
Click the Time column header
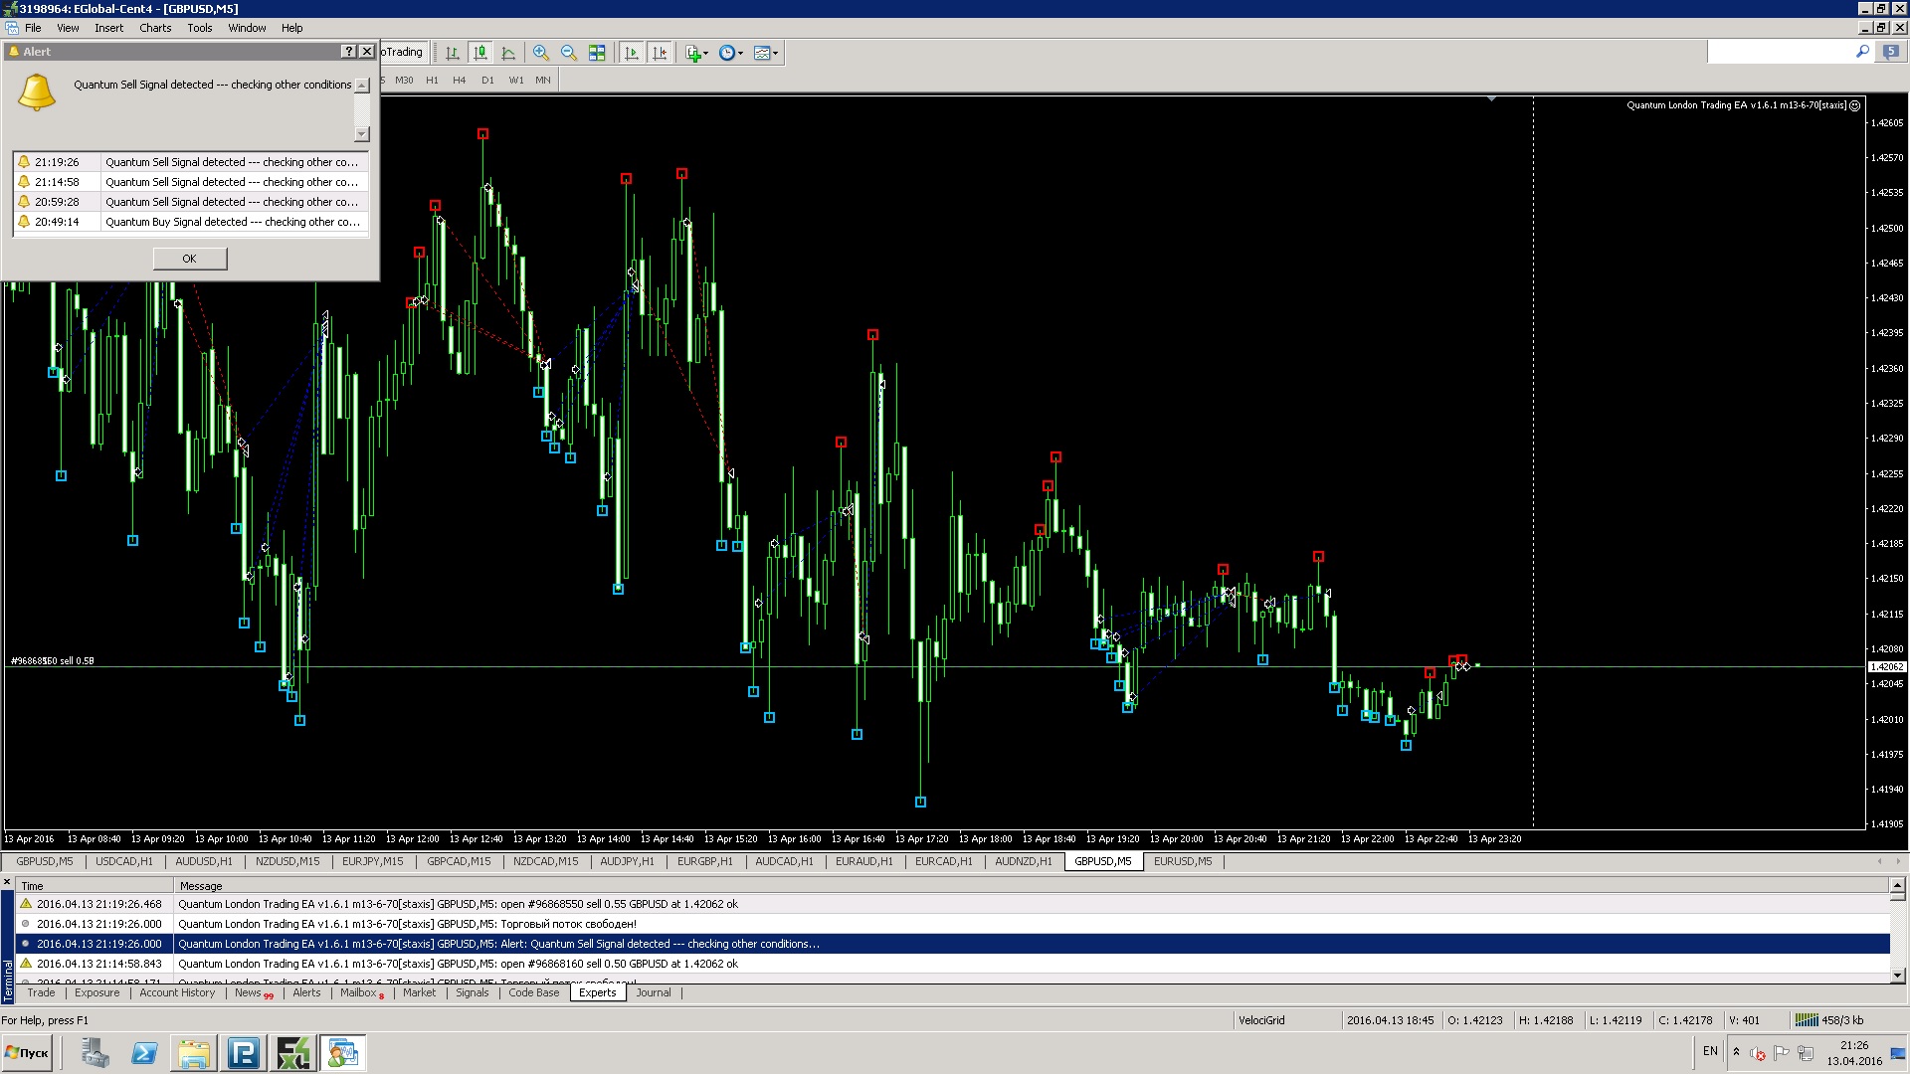[x=95, y=886]
